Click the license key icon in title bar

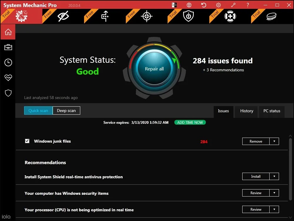pos(233,5)
